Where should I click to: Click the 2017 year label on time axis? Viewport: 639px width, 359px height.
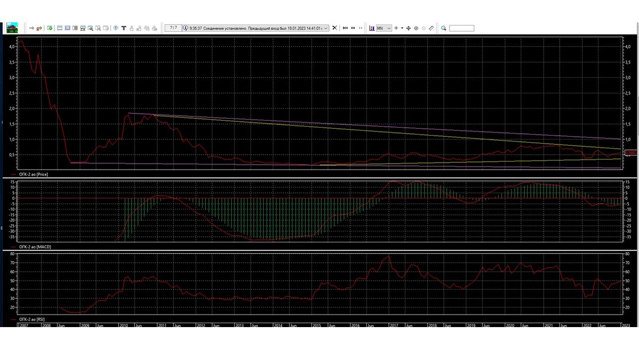click(x=395, y=325)
